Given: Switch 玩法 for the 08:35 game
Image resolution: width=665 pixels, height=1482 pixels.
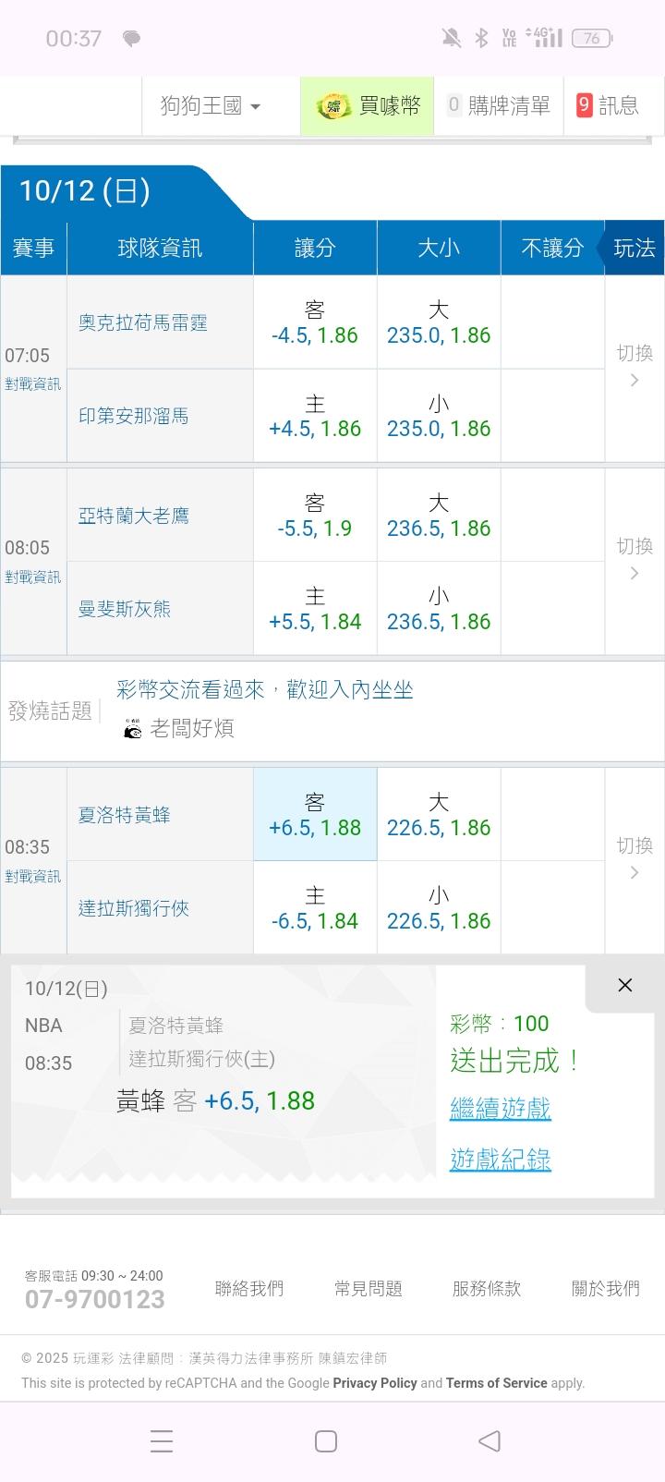Looking at the screenshot, I should (635, 858).
